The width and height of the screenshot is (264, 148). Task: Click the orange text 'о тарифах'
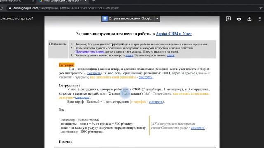pos(138,102)
